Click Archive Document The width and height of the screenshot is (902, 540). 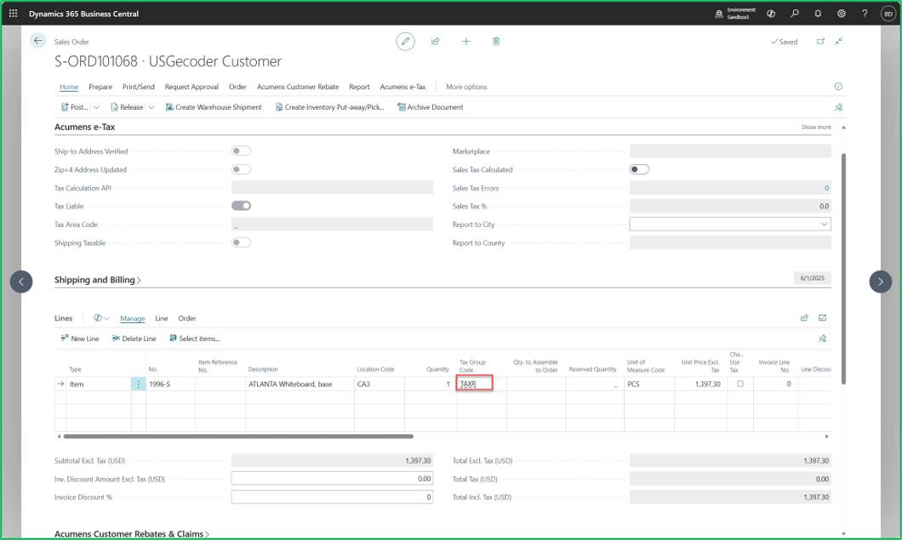coord(431,107)
